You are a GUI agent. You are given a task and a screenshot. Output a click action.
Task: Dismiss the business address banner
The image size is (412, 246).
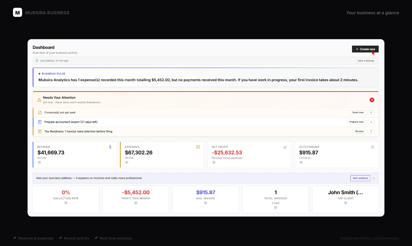click(x=374, y=178)
